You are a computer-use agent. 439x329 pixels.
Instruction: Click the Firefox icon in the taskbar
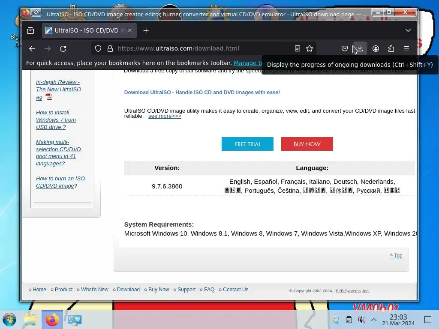tap(52, 320)
